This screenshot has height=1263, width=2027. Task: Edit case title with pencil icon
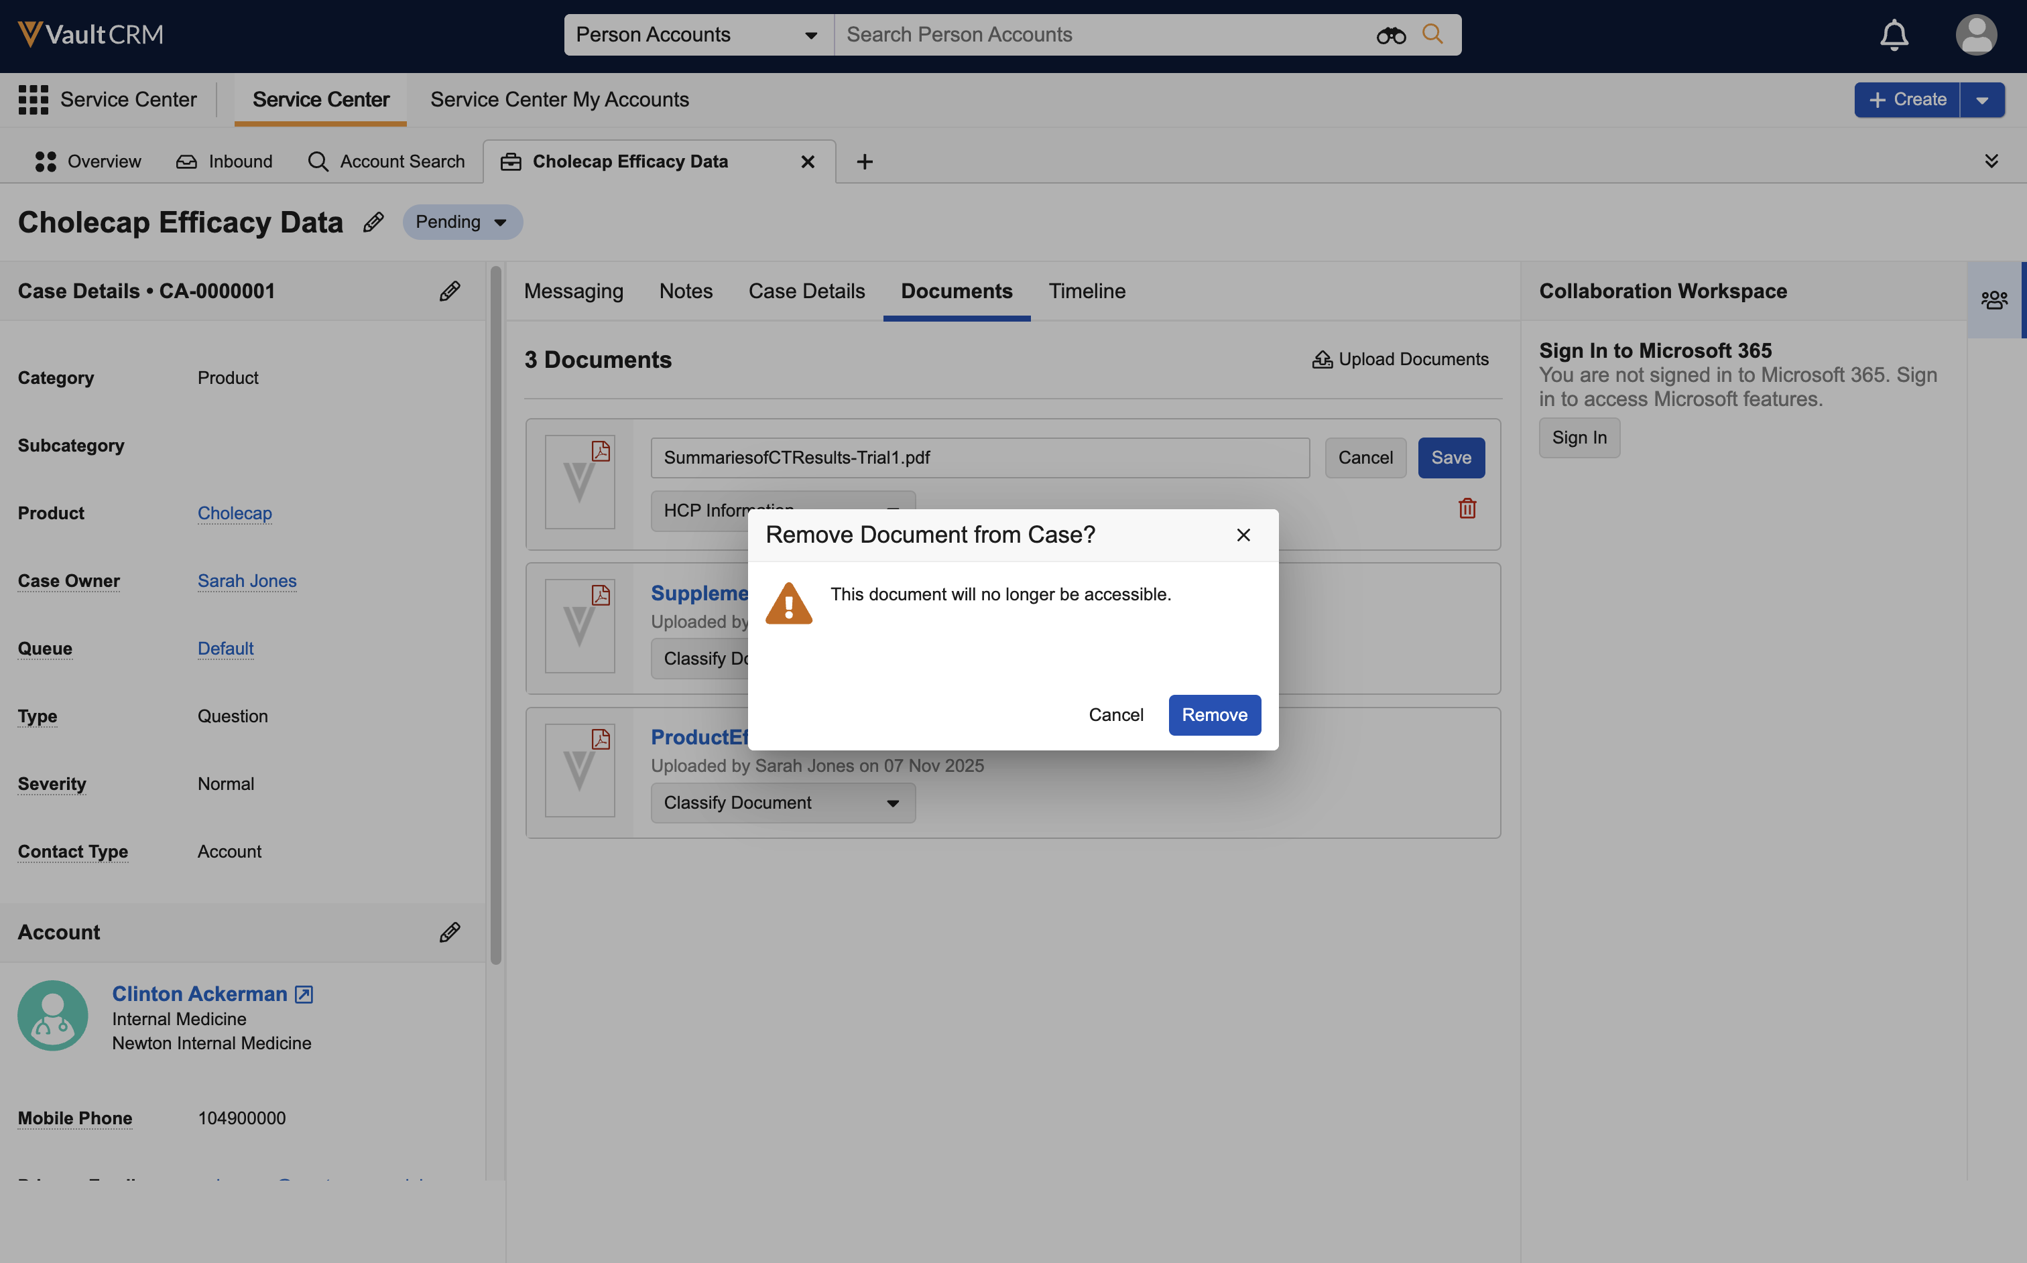373,222
